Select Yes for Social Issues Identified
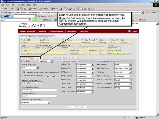159x119 pixels. pos(51,76)
